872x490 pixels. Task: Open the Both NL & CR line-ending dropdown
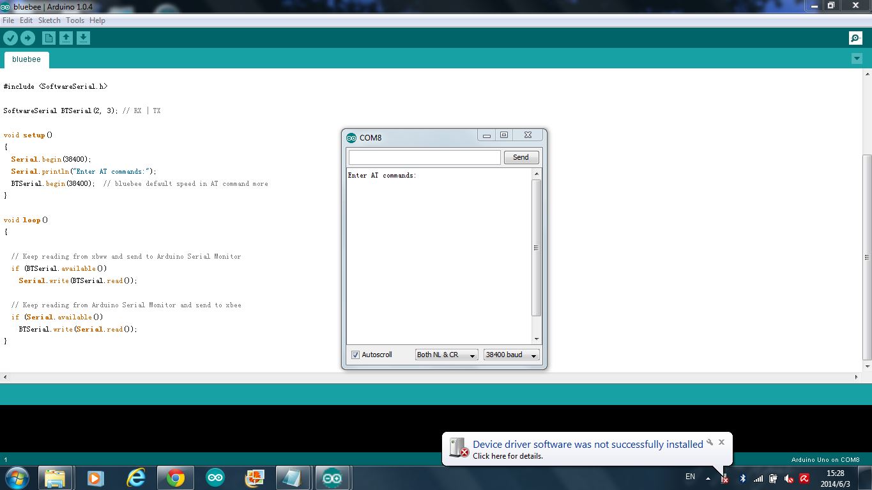(x=446, y=355)
